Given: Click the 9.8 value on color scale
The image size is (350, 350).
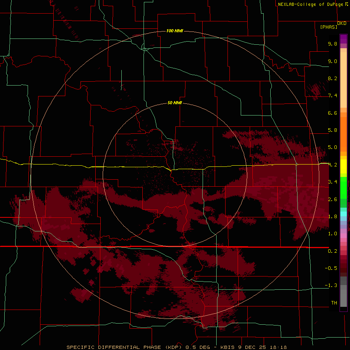Looking at the screenshot, I should [x=332, y=44].
